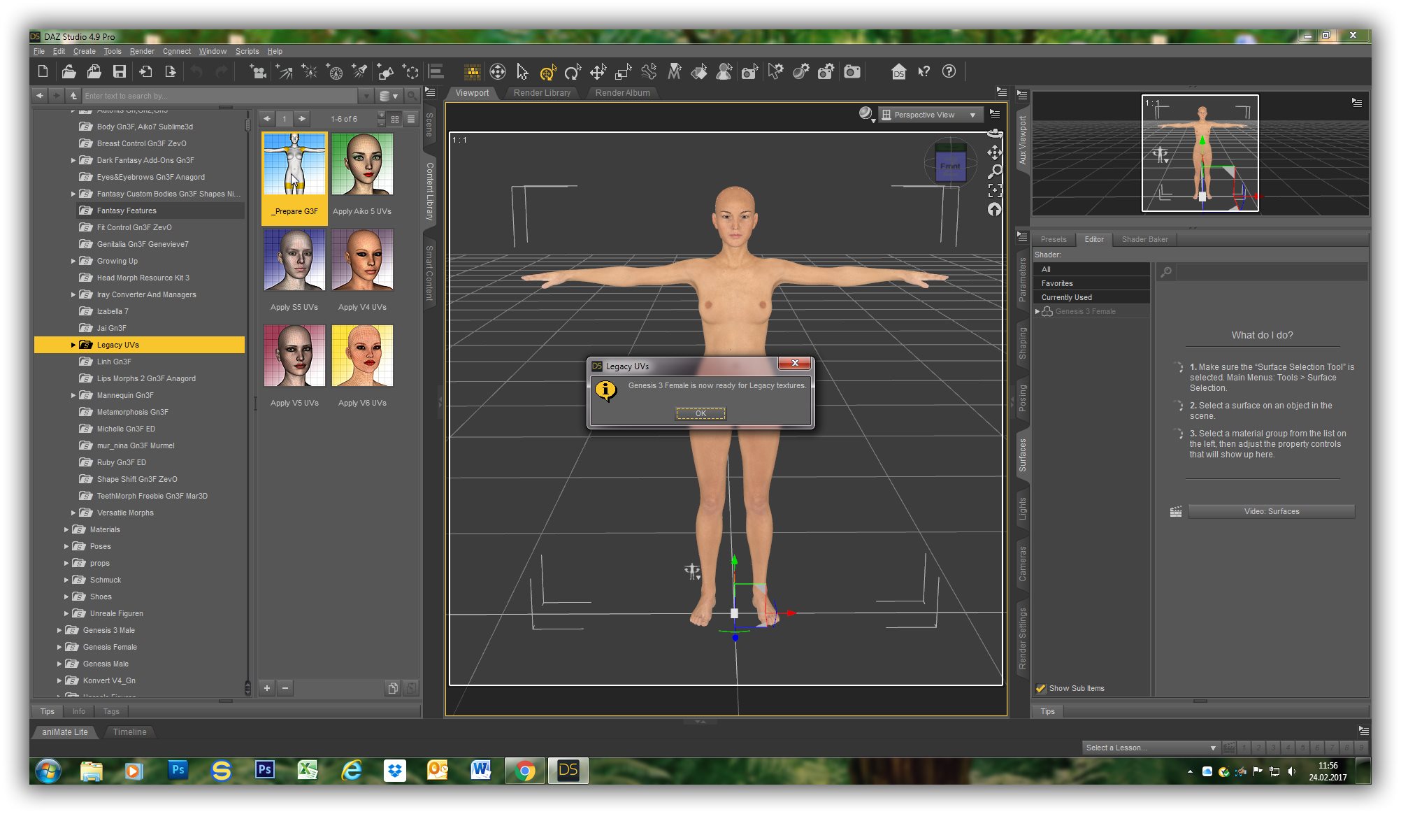Select the Rotate tool in toolbar
This screenshot has height=814, width=1401.
[x=573, y=71]
